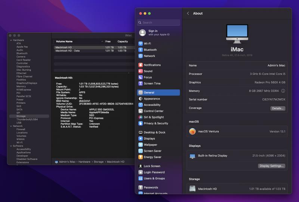The width and height of the screenshot is (299, 202).
Task: Select Wi-Fi under Network tree
Action: tap(19, 142)
